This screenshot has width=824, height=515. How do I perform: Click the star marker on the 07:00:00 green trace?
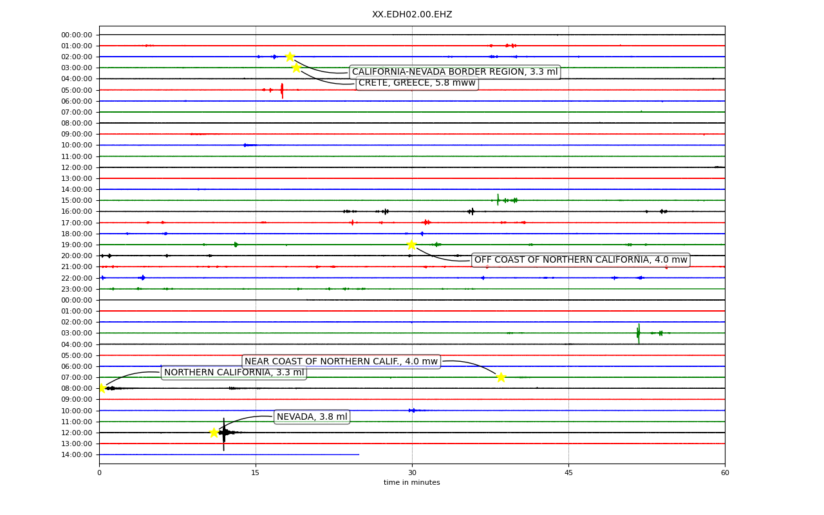(501, 377)
